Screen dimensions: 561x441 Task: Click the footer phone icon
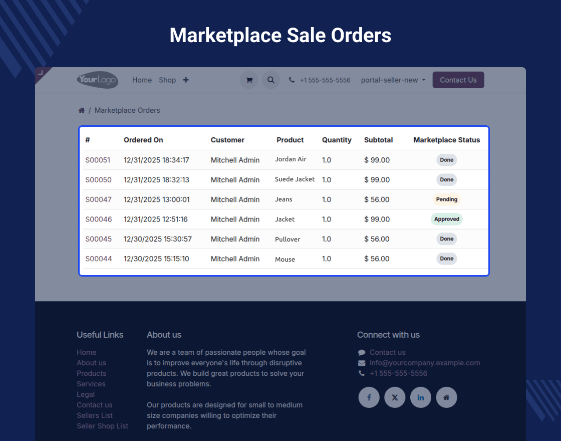point(361,373)
